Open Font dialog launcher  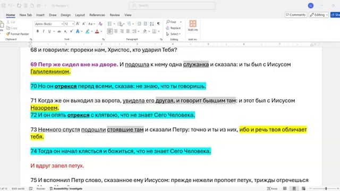103,39
